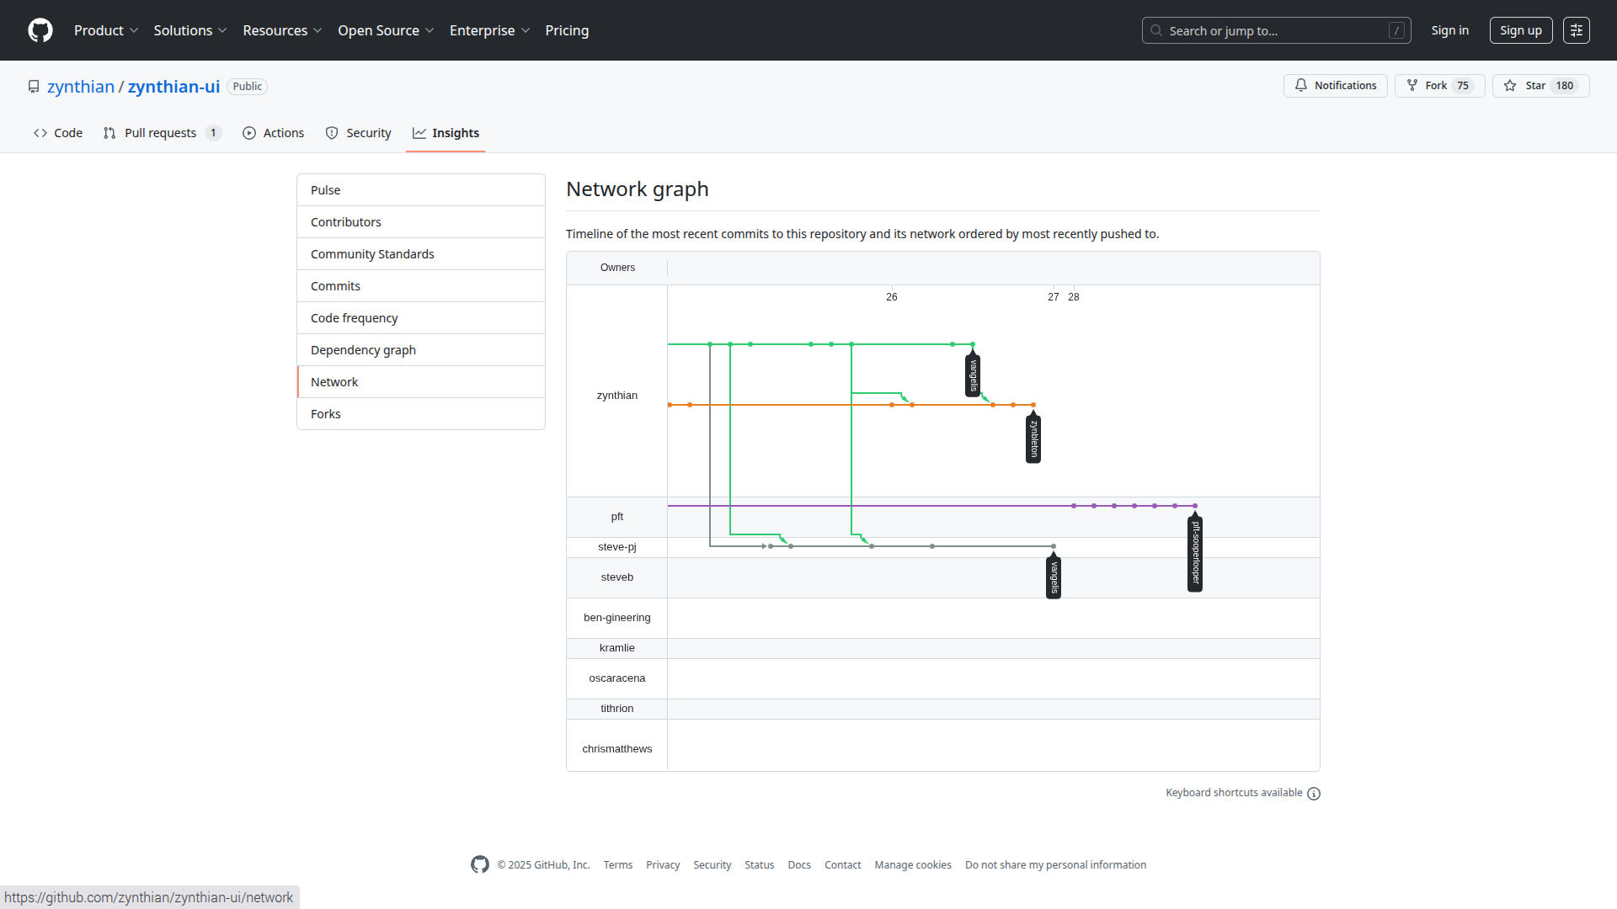Viewport: 1617px width, 909px height.
Task: Open the Resources dropdown
Action: click(282, 30)
